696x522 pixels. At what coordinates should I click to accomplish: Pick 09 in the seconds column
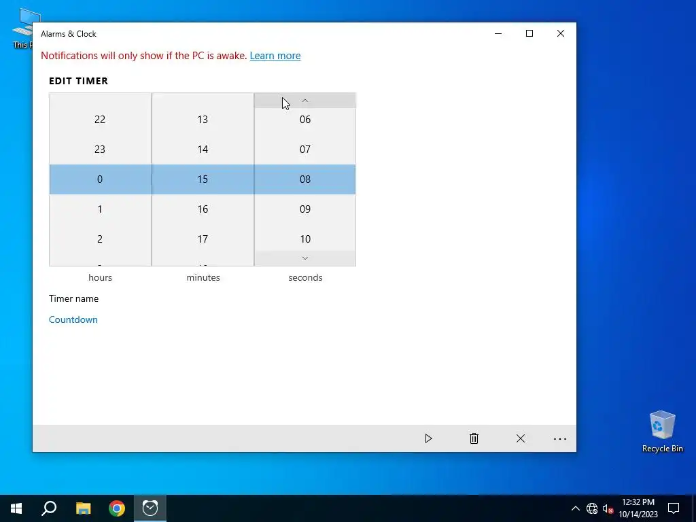(305, 209)
